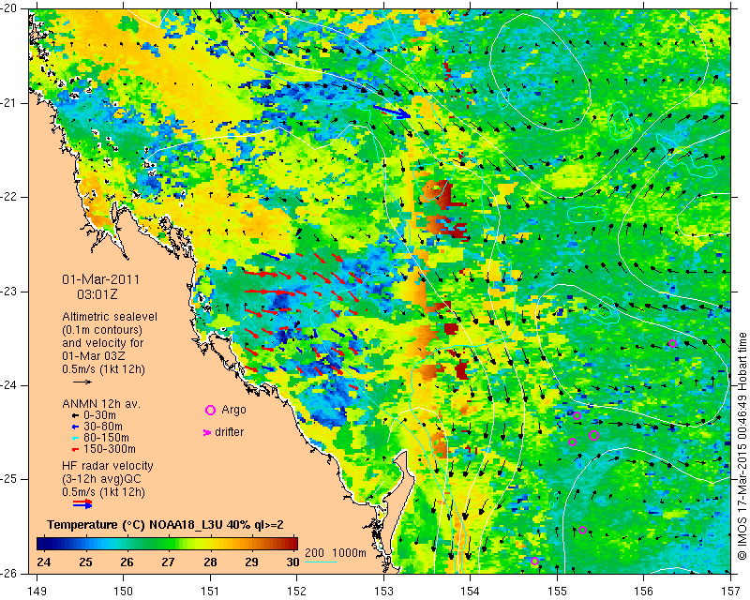
Task: Click the 'HF radar velocity' legend text
Action: click(108, 466)
